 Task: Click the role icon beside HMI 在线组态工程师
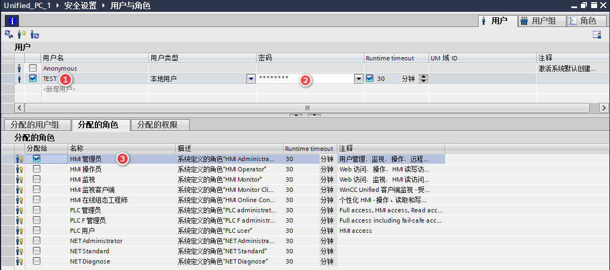click(x=19, y=200)
